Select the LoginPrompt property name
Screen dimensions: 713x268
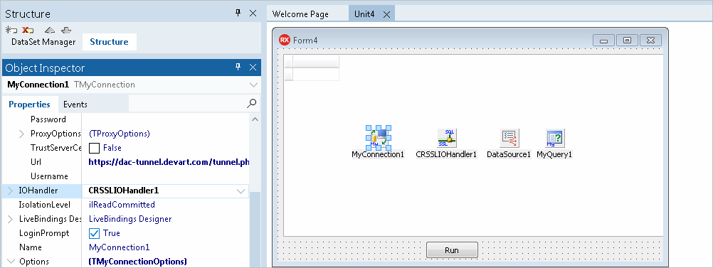(x=44, y=233)
